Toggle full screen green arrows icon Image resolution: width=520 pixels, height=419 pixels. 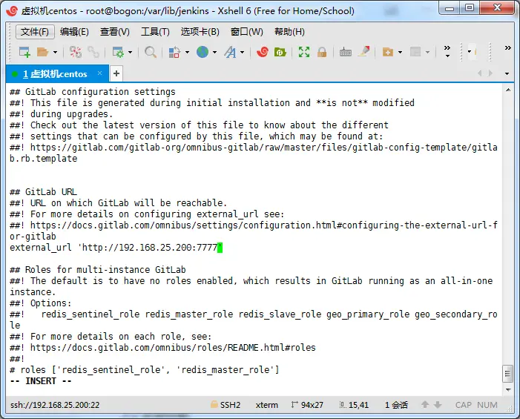tap(304, 52)
